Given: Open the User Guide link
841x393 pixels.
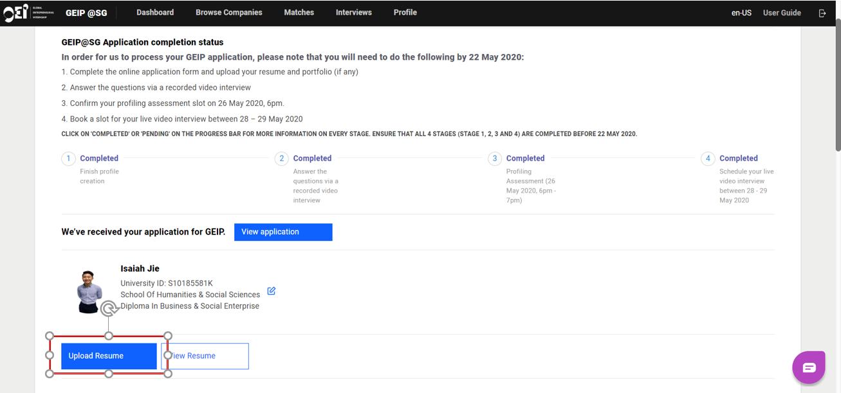Looking at the screenshot, I should [x=782, y=13].
